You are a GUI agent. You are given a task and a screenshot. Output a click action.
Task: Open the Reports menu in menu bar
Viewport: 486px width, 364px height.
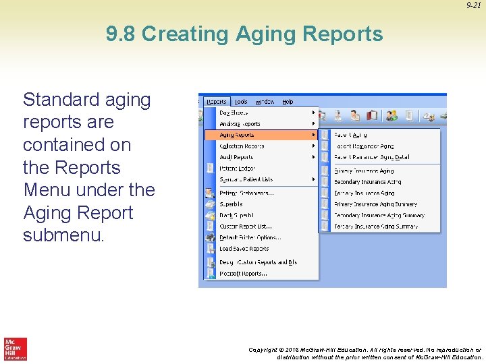click(217, 102)
